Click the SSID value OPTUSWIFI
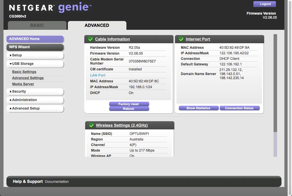 (x=139, y=134)
